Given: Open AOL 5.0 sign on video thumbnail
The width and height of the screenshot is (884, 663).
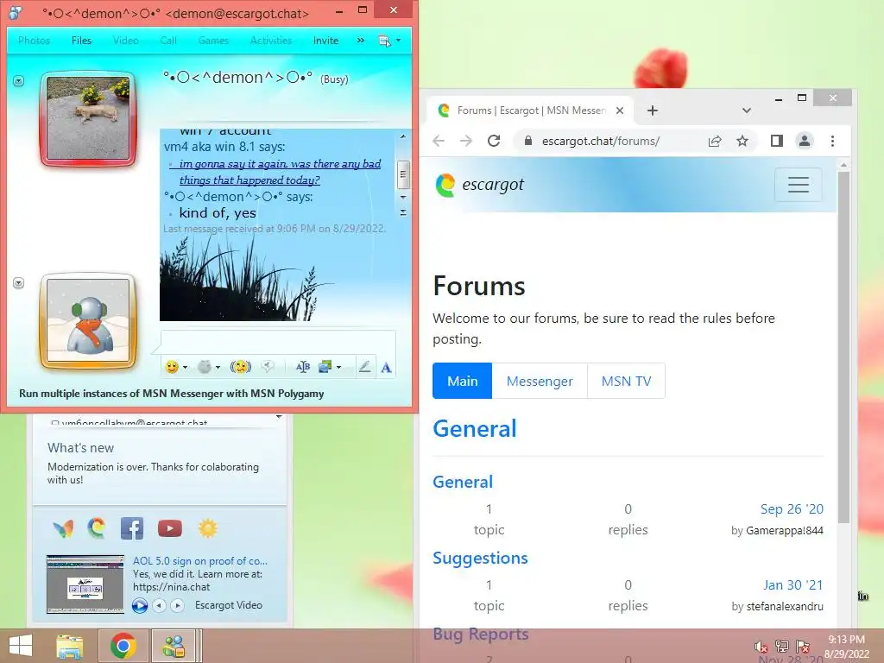Looking at the screenshot, I should pyautogui.click(x=85, y=584).
